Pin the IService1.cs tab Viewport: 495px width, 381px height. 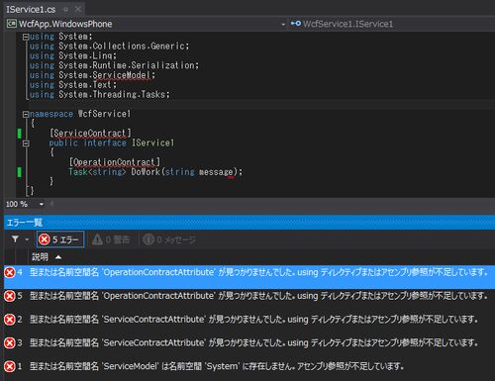[x=65, y=10]
